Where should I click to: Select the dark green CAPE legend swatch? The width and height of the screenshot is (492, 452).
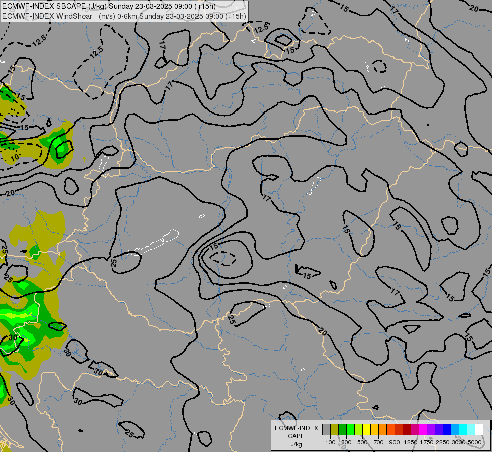point(343,430)
